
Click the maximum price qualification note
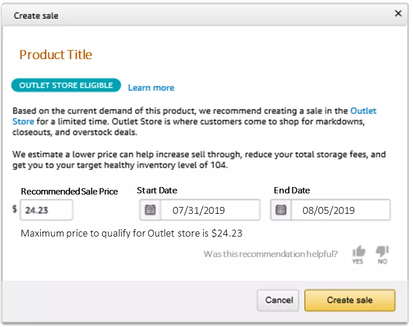[x=132, y=233]
